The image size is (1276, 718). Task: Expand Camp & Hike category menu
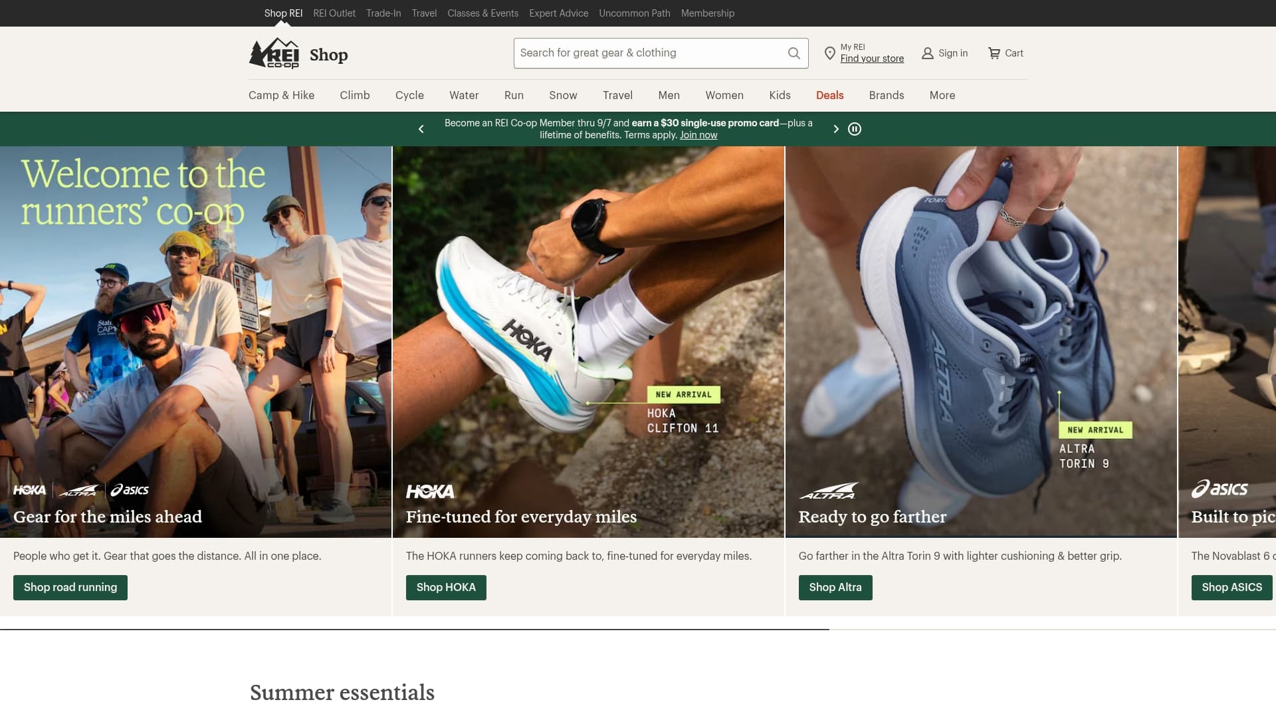281,95
